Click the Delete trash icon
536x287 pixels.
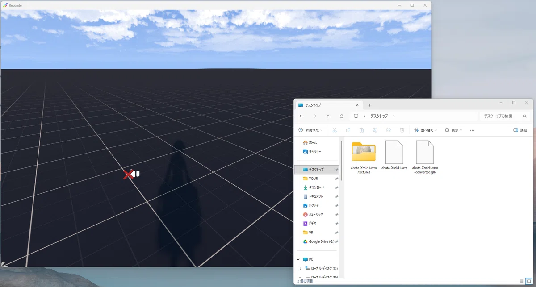click(x=402, y=130)
